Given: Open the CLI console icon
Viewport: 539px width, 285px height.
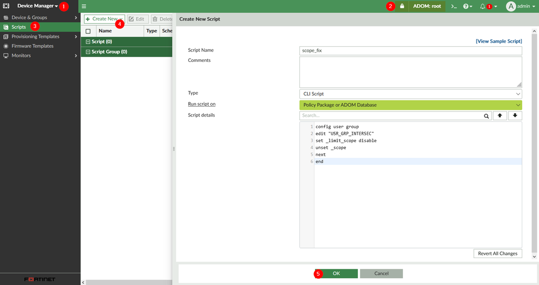Looking at the screenshot, I should (454, 6).
